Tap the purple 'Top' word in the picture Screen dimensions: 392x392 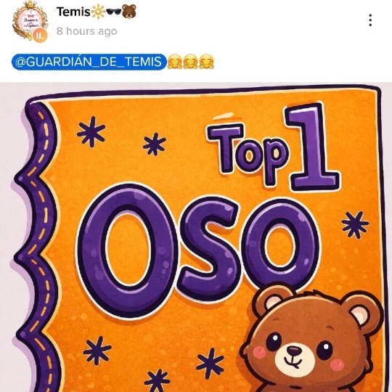pyautogui.click(x=248, y=154)
